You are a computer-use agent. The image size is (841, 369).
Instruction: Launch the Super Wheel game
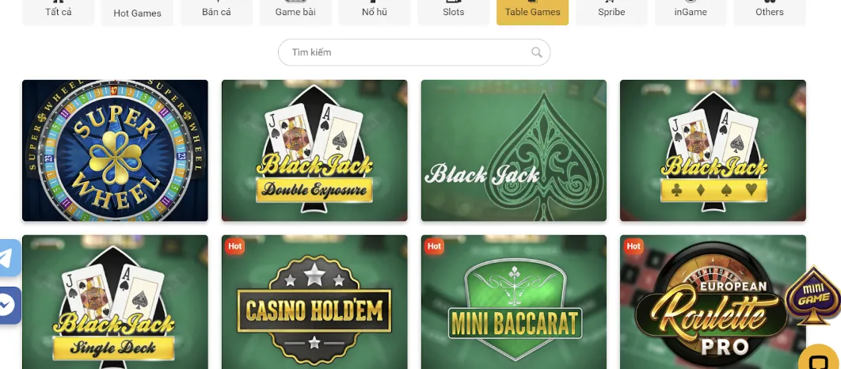pos(115,150)
